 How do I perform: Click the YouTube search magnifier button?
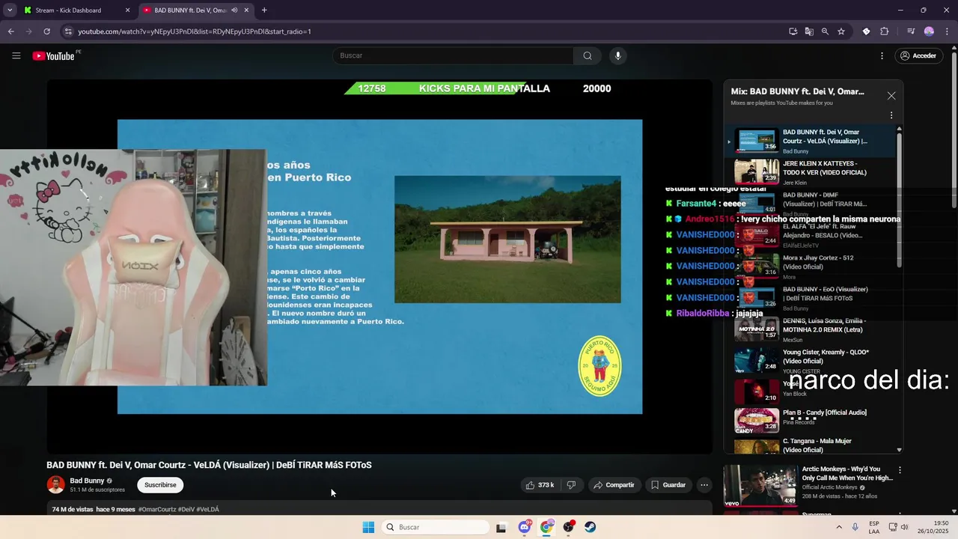tap(588, 55)
